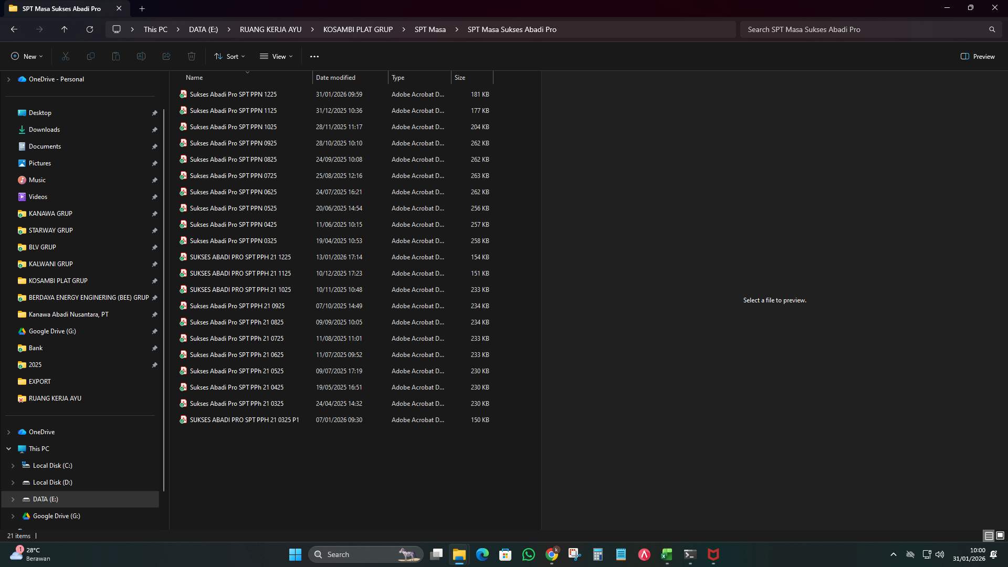Switch to details layout in the status bar
Screen dimensions: 1008x567
989,535
